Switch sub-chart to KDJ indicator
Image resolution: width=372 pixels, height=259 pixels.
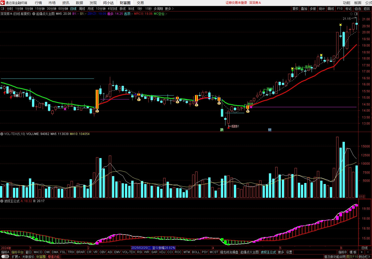162,252
